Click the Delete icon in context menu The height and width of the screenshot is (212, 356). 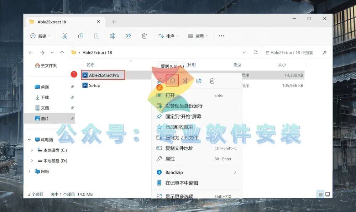[x=212, y=81]
